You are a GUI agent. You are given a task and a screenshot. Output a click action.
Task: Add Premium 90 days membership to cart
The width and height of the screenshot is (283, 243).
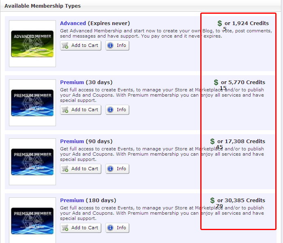(81, 169)
